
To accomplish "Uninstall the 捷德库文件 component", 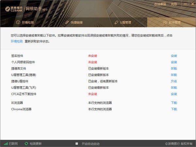I will [x=174, y=69].
